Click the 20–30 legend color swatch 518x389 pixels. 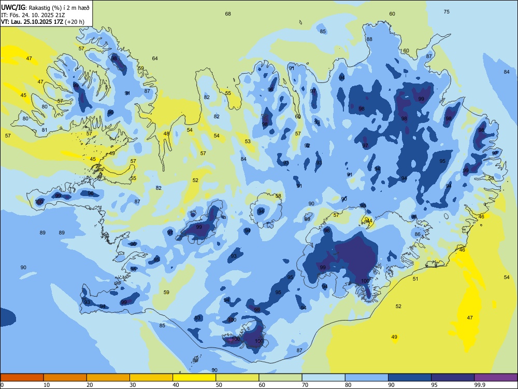(108, 378)
